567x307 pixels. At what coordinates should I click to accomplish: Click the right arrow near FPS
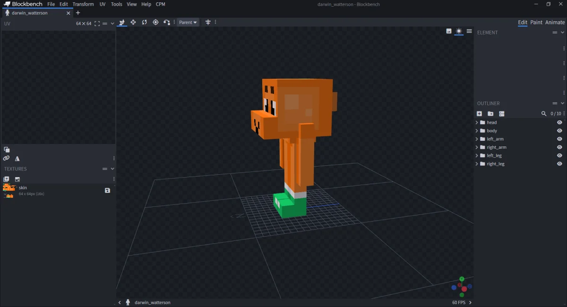[470, 302]
